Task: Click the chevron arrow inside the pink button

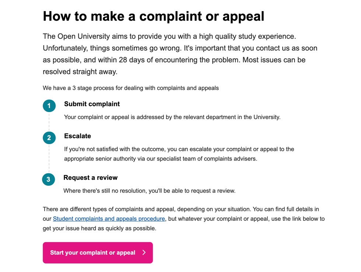Action: point(144,252)
